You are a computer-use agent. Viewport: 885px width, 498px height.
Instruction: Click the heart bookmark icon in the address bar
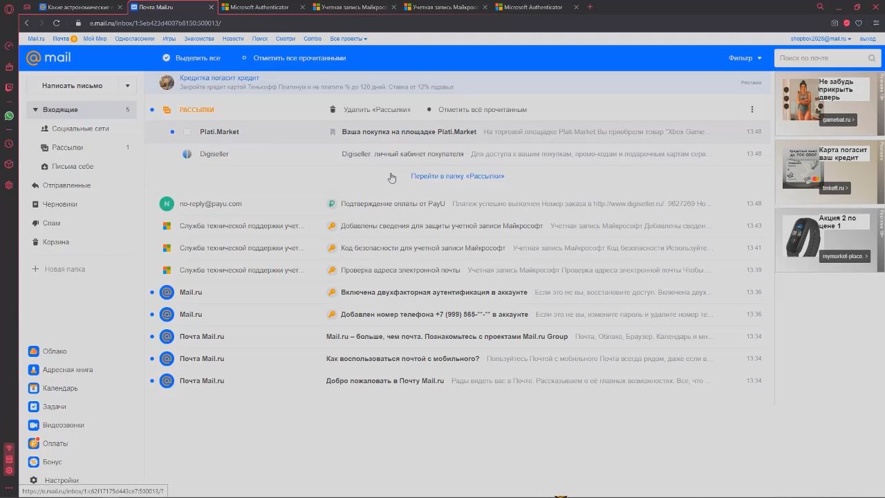(x=859, y=23)
